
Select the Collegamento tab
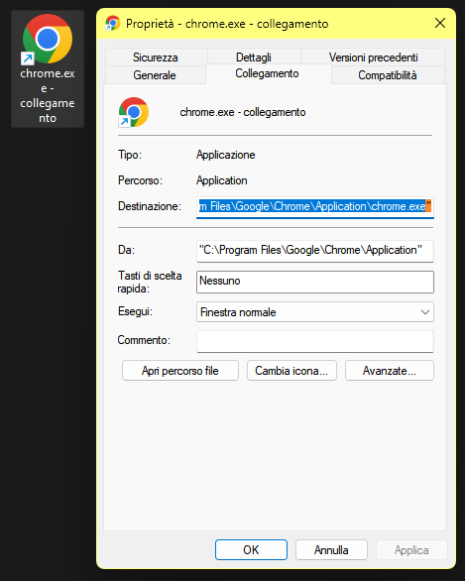267,73
